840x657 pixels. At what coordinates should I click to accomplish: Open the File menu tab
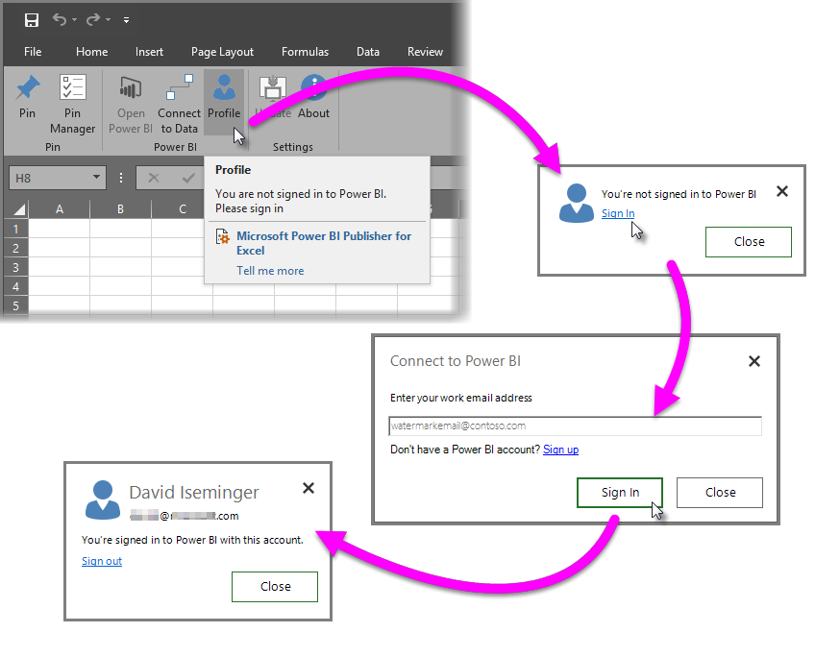pyautogui.click(x=33, y=52)
